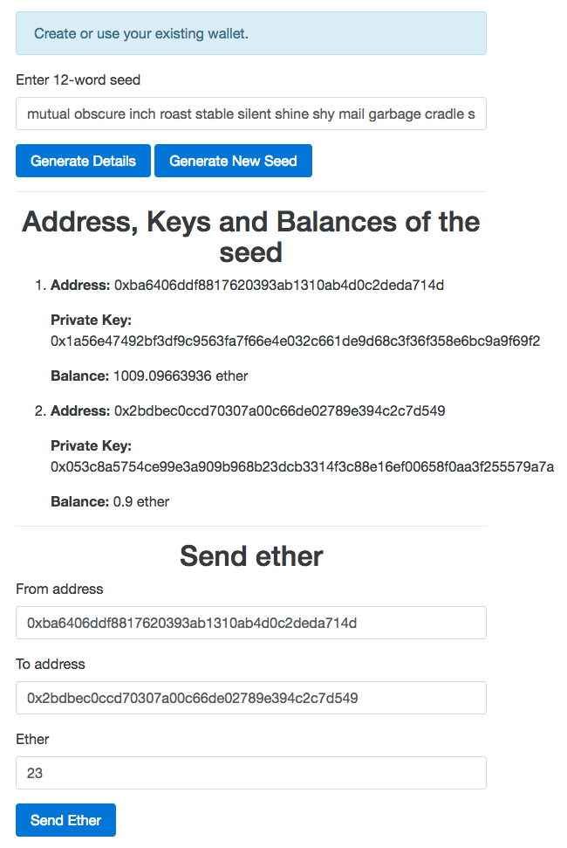Focus the 12-word seed input field
The width and height of the screenshot is (567, 848).
pos(250,114)
